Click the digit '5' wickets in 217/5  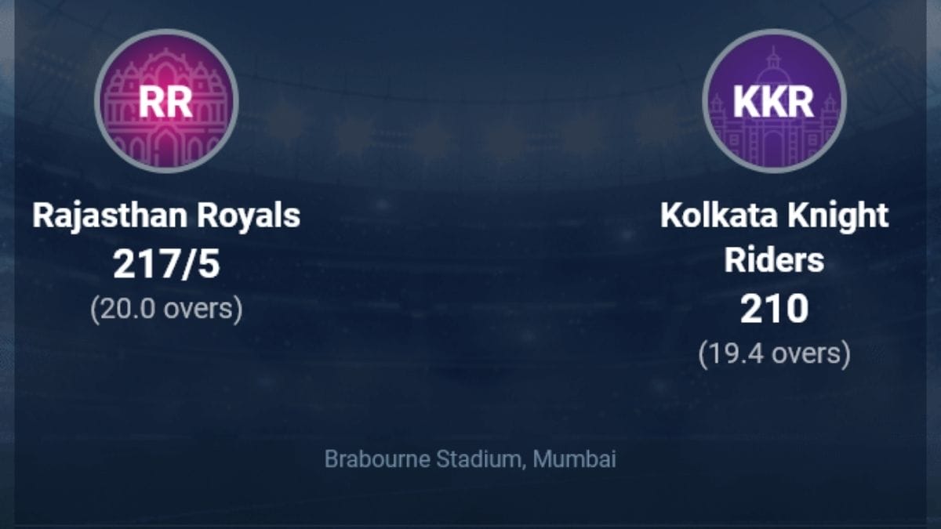tap(210, 266)
